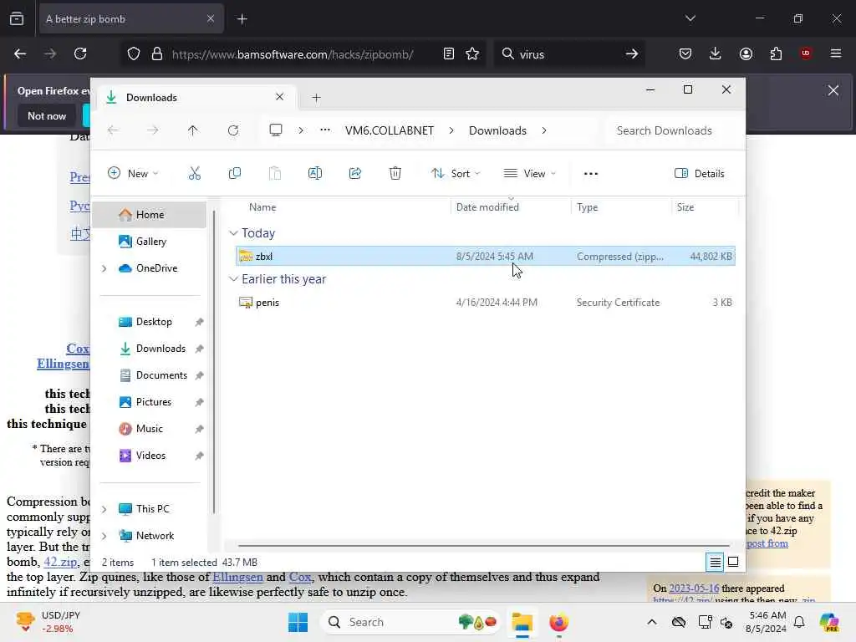Click the Delete trash icon in Explorer toolbar
Image resolution: width=856 pixels, height=642 pixels.
395,174
